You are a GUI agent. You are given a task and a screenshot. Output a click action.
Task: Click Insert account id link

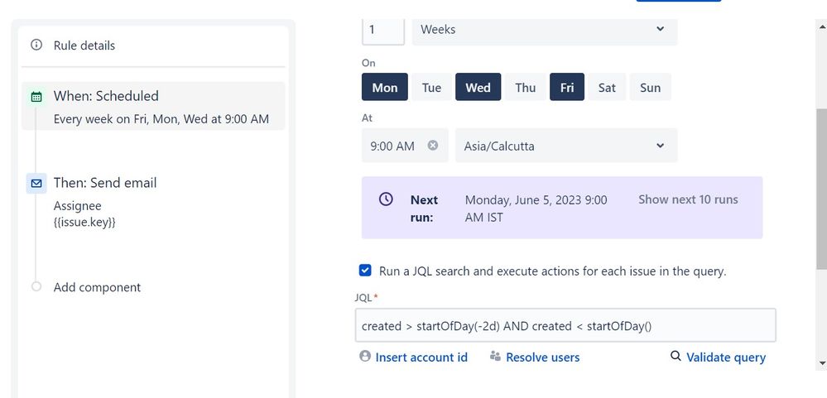(x=421, y=357)
